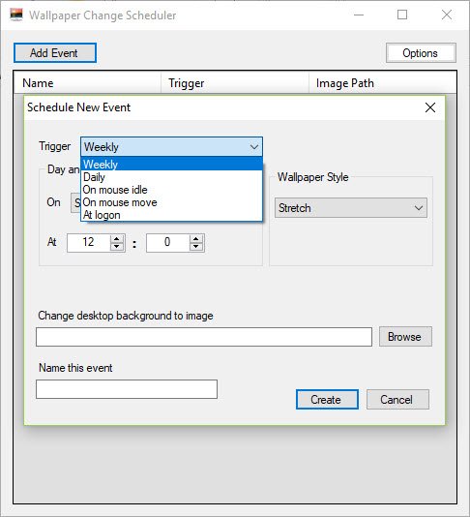
Task: Click the Browse button
Action: coord(405,337)
